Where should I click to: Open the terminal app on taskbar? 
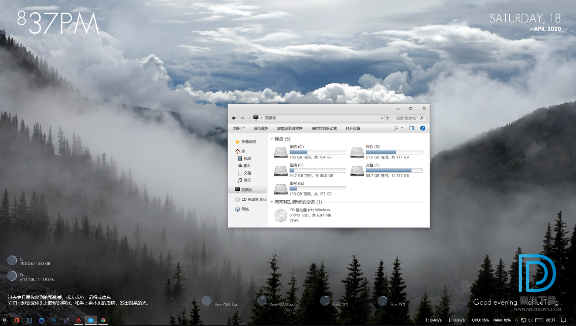point(54,320)
